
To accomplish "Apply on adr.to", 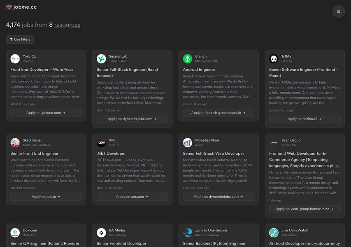I will pyautogui.click(x=46, y=197).
